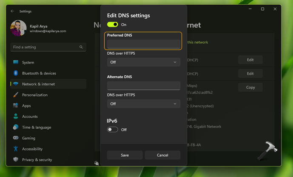Click the Apps icon in sidebar
Viewport: 293px width, 177px height.
click(16, 105)
